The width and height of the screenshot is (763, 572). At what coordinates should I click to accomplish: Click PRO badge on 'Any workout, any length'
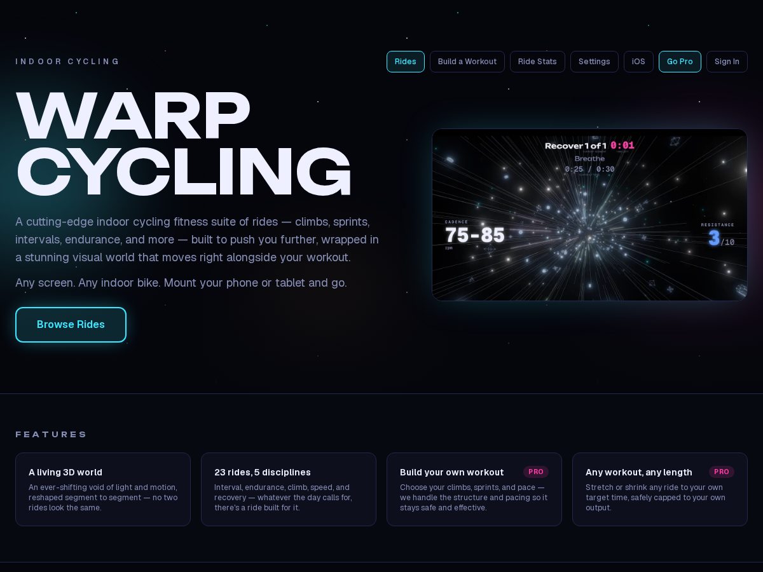pos(722,472)
